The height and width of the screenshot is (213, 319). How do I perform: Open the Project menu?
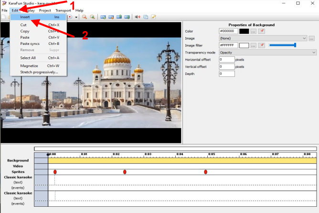pyautogui.click(x=45, y=10)
